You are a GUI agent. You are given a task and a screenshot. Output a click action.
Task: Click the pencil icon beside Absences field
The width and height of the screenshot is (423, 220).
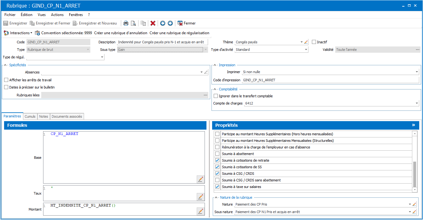point(206,72)
